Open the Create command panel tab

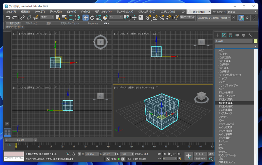(217, 35)
